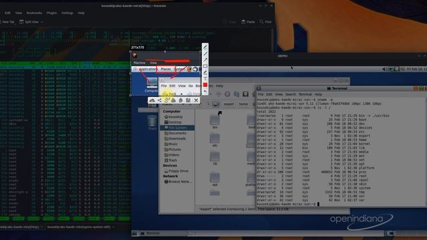Save the screenshot to file

click(x=188, y=101)
